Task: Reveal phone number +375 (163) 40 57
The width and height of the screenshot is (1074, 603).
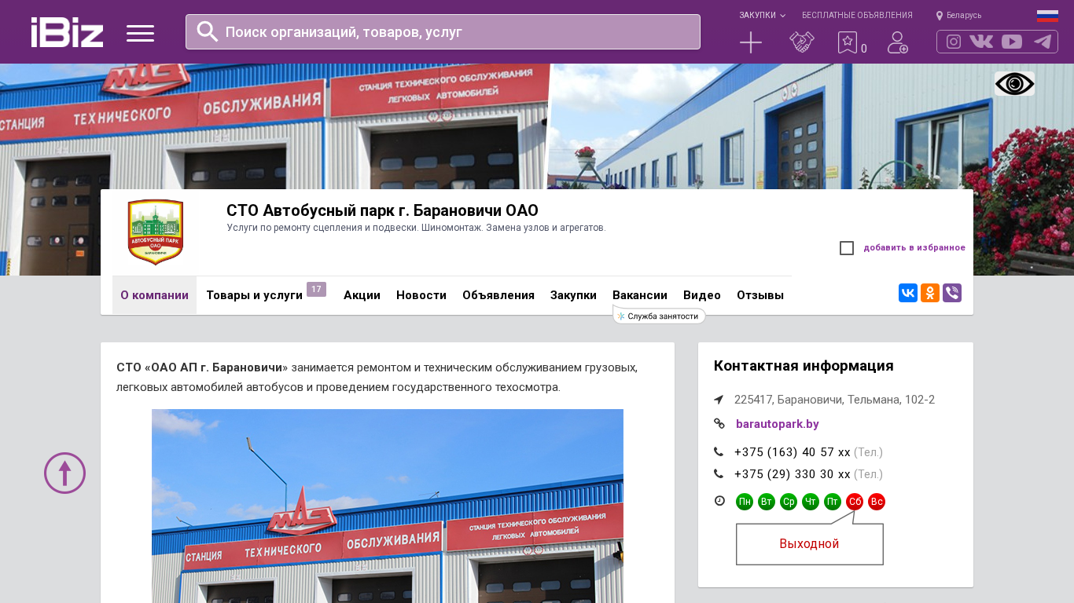Action: pos(793,452)
